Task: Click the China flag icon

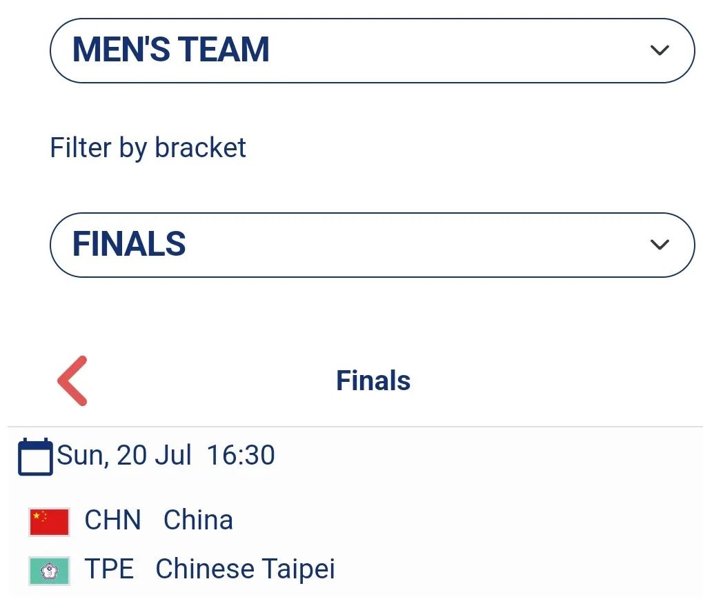Action: click(49, 522)
